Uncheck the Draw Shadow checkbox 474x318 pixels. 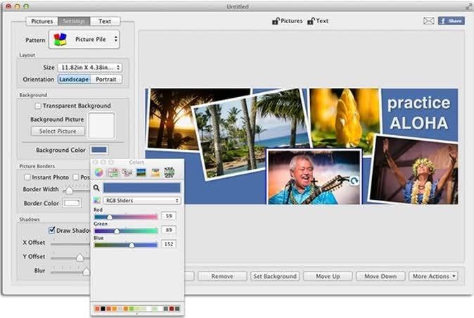point(52,230)
